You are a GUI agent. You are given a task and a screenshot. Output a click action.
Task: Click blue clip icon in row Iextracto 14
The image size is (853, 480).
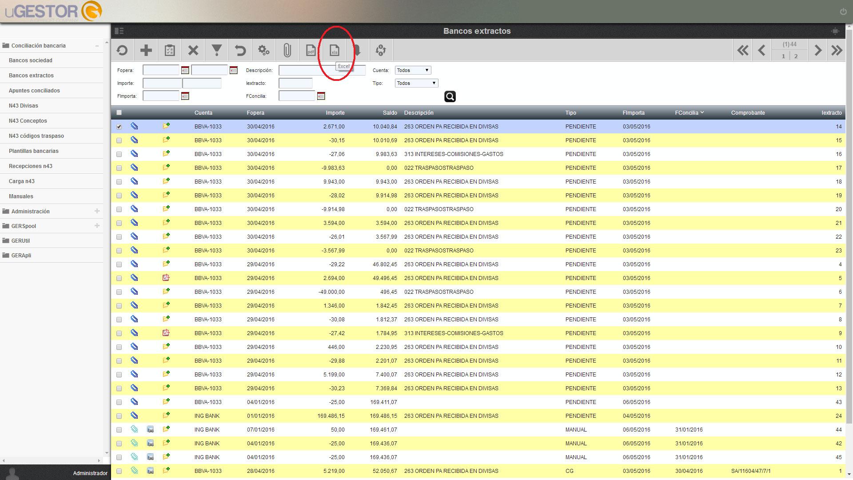point(134,126)
